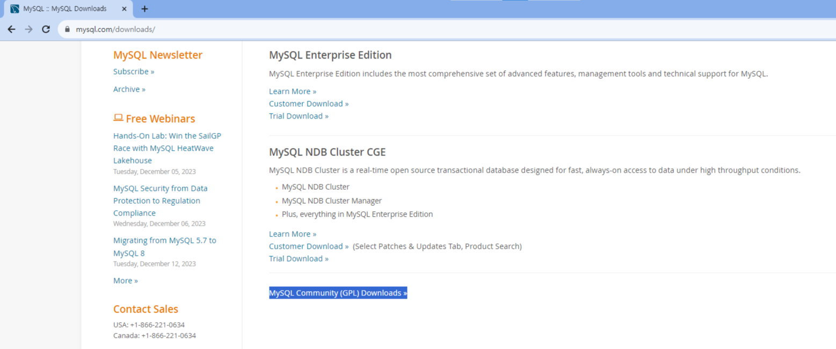Open MySQL Community (GPL) Downloads link
This screenshot has width=836, height=349.
338,293
